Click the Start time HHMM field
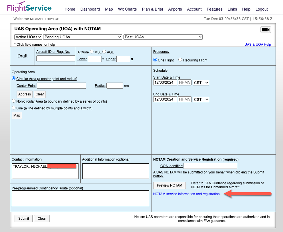Image resolution: width=283 pixels, height=232 pixels. (x=185, y=83)
